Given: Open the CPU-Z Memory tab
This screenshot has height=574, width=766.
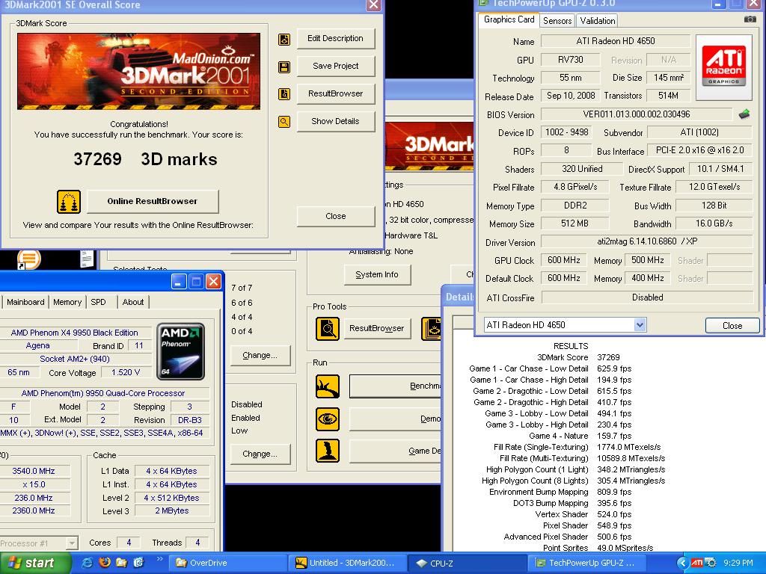Looking at the screenshot, I should [x=67, y=302].
